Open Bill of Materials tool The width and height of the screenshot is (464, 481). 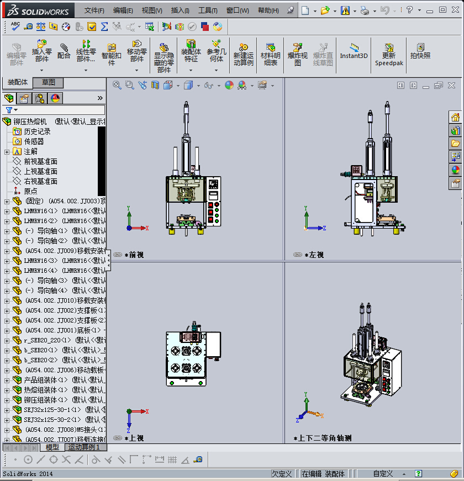(270, 55)
